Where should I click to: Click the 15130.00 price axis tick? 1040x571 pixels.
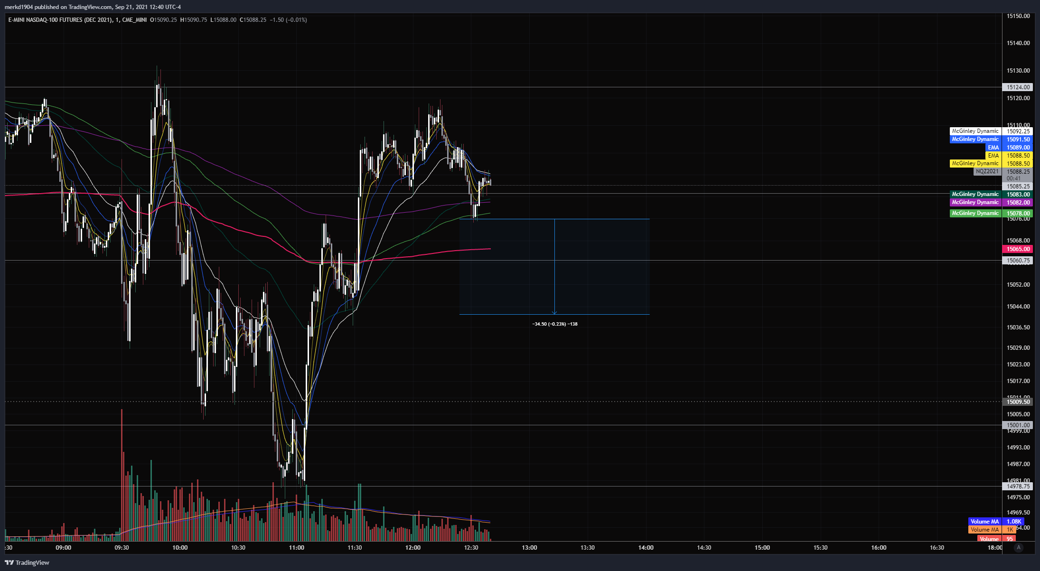[1018, 71]
